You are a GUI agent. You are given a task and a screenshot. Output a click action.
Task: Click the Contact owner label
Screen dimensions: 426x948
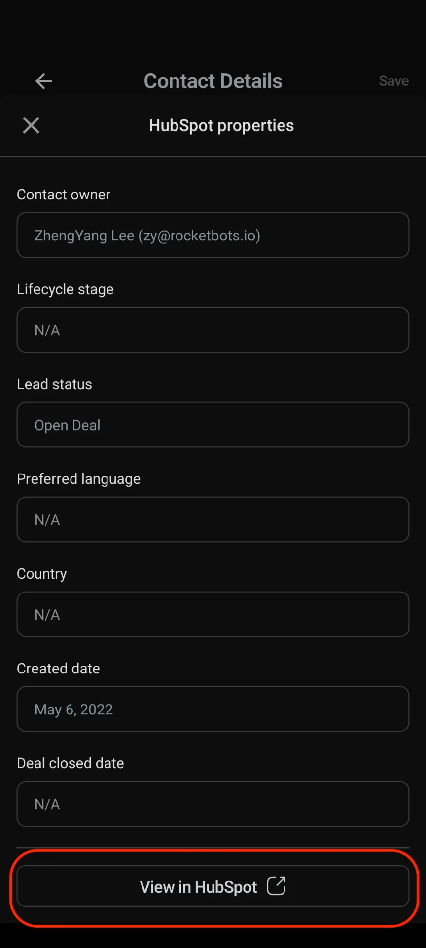point(64,195)
